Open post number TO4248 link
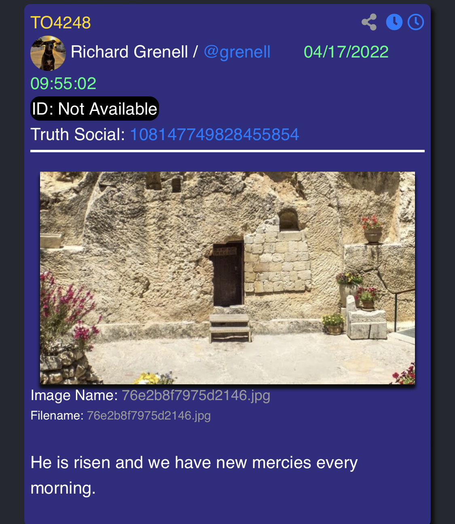The image size is (455, 524). click(61, 23)
